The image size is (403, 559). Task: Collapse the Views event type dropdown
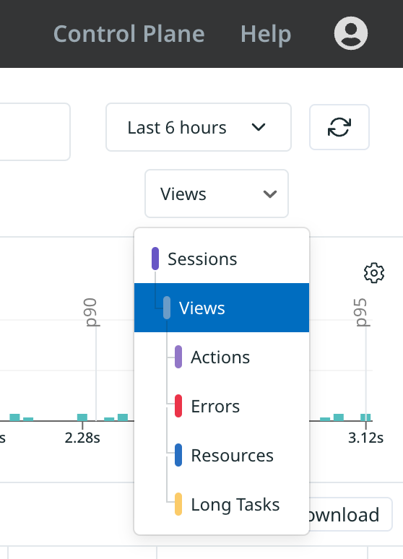pos(217,194)
